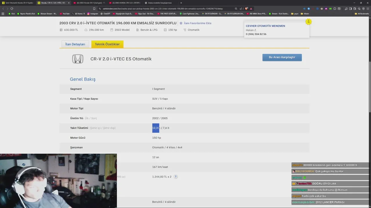
Task: Click the tab audio speaker icon in toolbar
Action: [x=304, y=9]
